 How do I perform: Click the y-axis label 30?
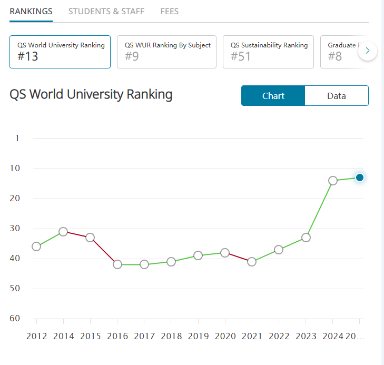15,229
